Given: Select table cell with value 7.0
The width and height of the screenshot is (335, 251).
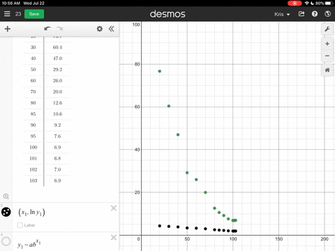Looking at the screenshot, I should [x=57, y=169].
